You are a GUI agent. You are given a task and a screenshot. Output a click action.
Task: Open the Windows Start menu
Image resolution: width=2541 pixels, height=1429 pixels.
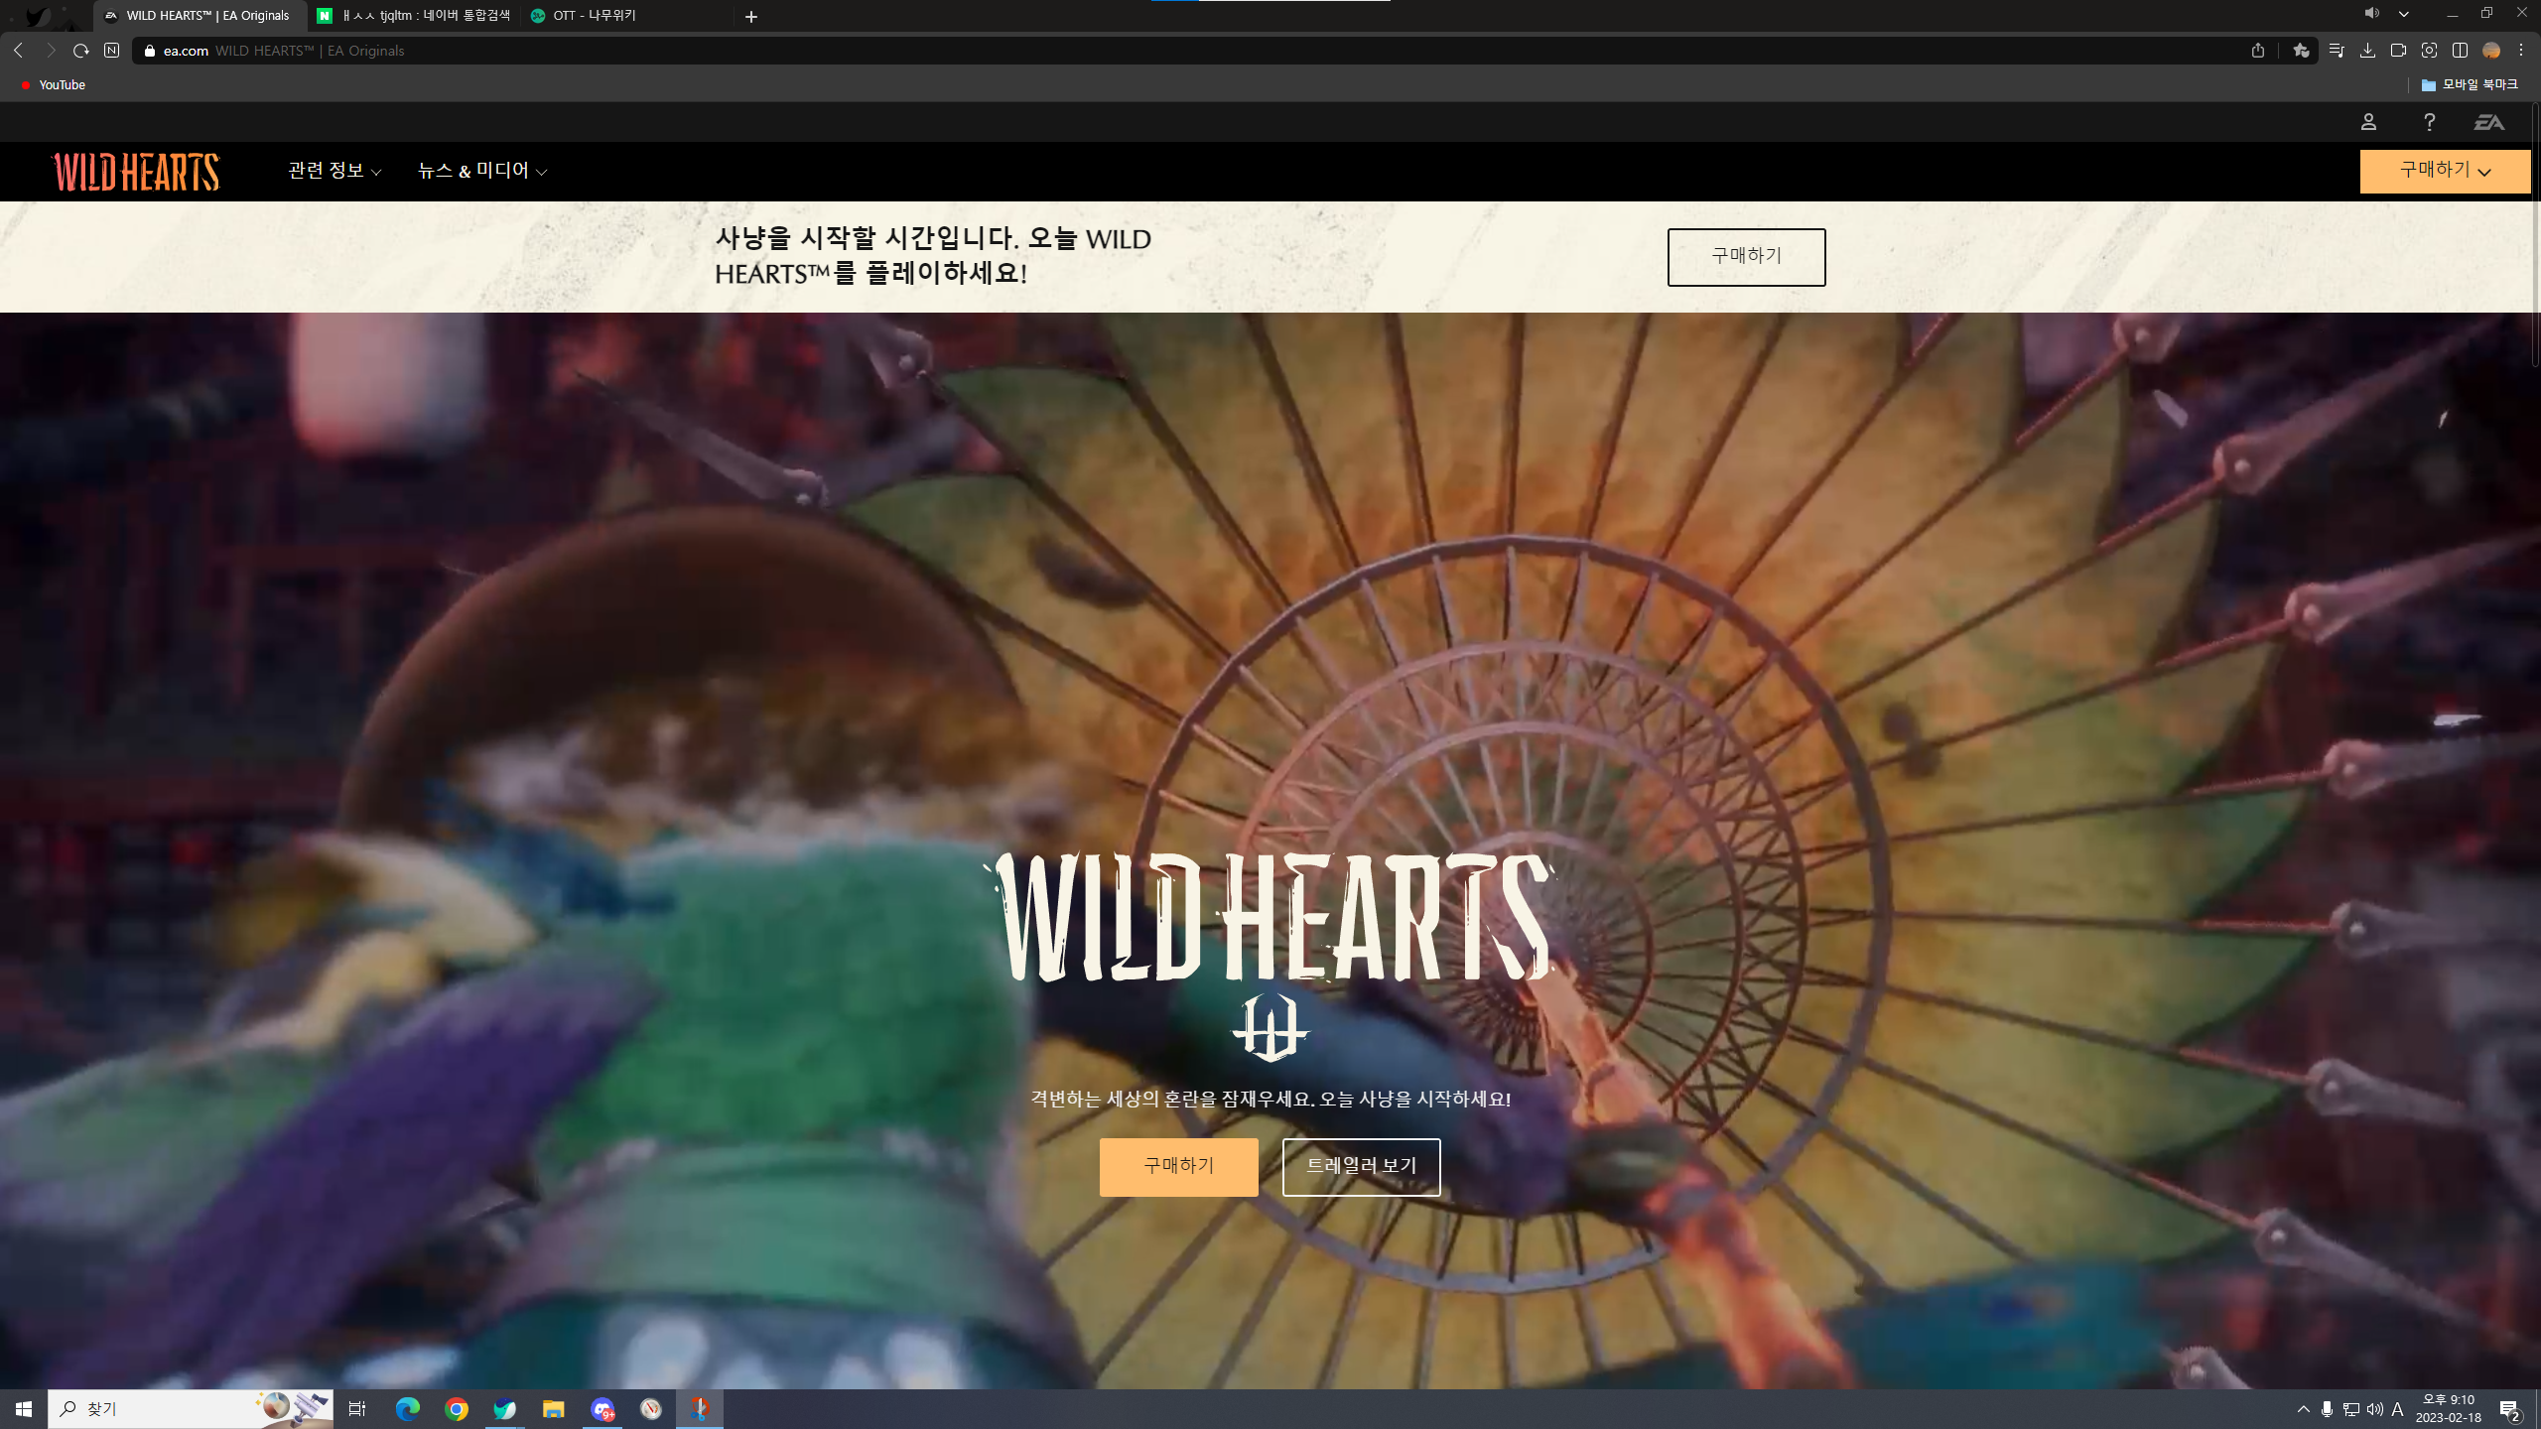point(24,1409)
